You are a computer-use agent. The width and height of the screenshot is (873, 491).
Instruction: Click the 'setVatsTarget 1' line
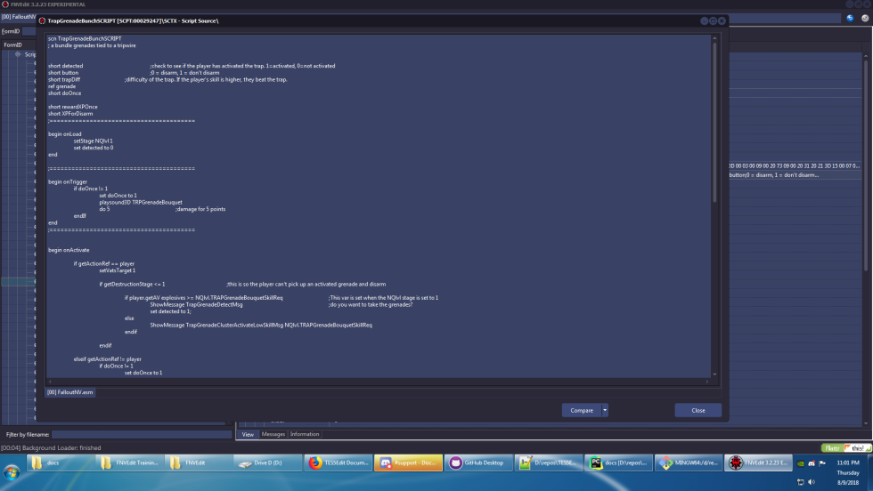click(118, 270)
